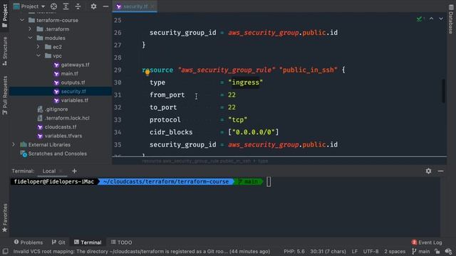The width and height of the screenshot is (456, 256).
Task: Hide the Project panel with minus icon
Action: (x=105, y=6)
